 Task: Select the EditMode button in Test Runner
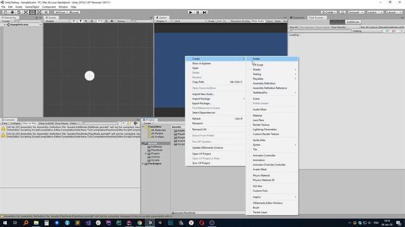click(x=353, y=22)
